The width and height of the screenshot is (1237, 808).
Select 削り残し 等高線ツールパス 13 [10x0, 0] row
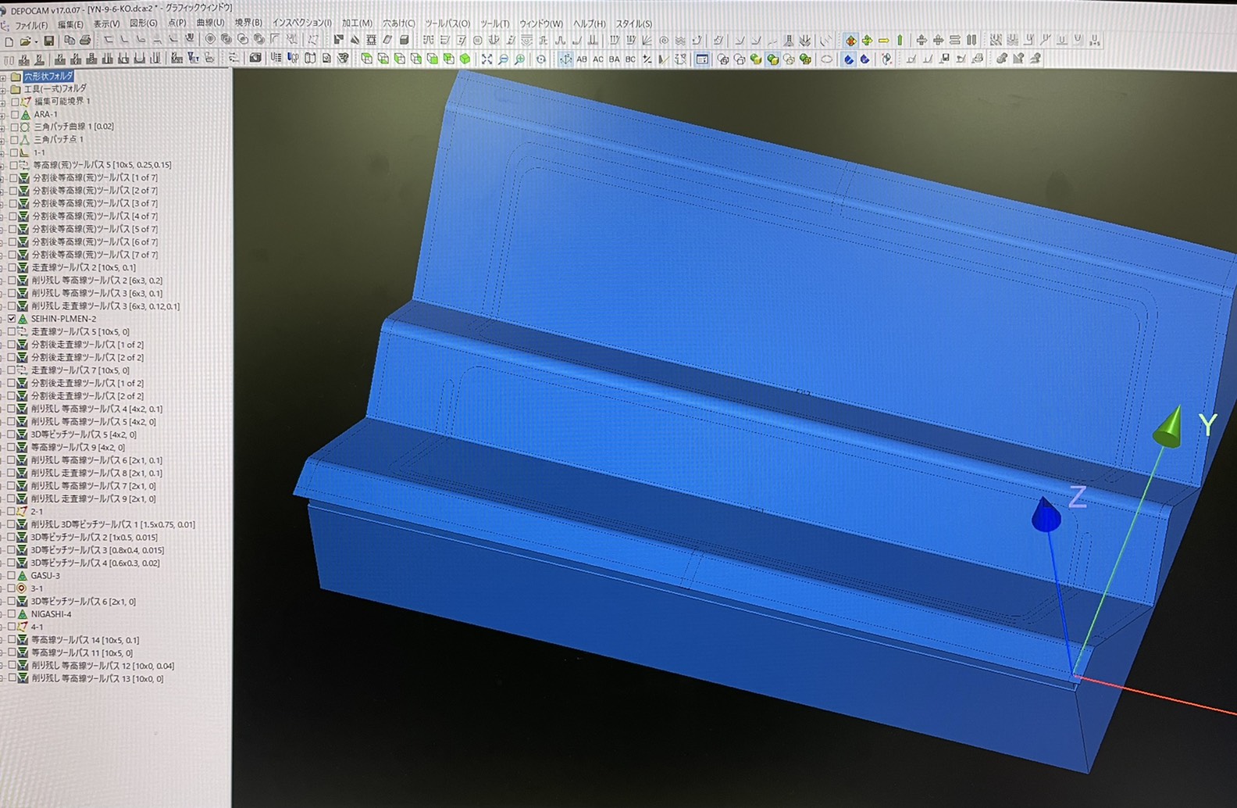pos(98,679)
